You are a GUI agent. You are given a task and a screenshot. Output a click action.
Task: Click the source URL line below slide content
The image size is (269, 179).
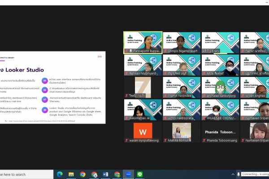[40, 121]
